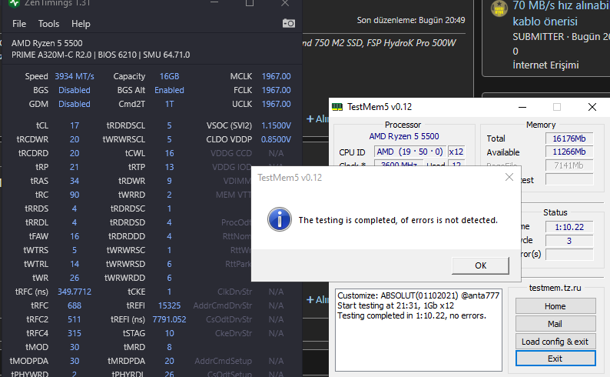This screenshot has width=610, height=377.
Task: Select the tCL value 17
Action: click(75, 125)
